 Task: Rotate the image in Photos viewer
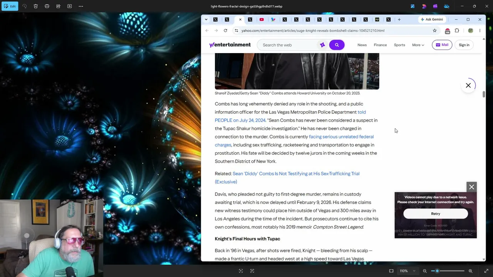pyautogui.click(x=24, y=6)
